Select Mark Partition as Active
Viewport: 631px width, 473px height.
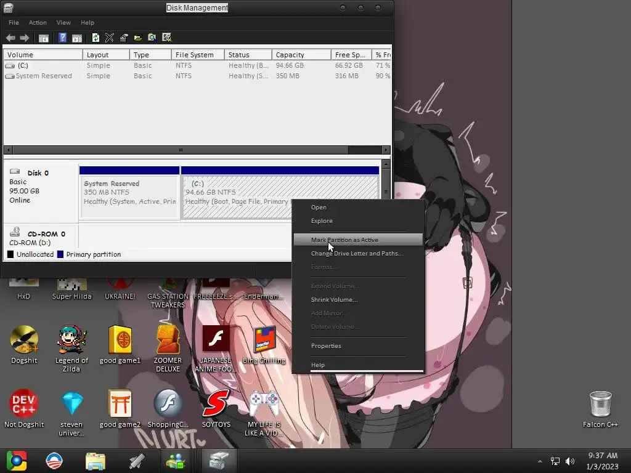(358, 240)
